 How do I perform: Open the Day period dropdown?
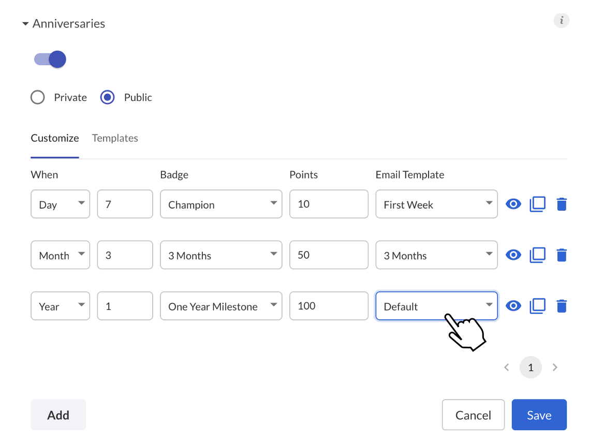61,204
